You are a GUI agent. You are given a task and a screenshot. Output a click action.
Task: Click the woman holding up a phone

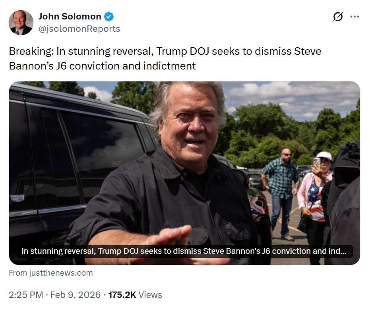pyautogui.click(x=315, y=191)
